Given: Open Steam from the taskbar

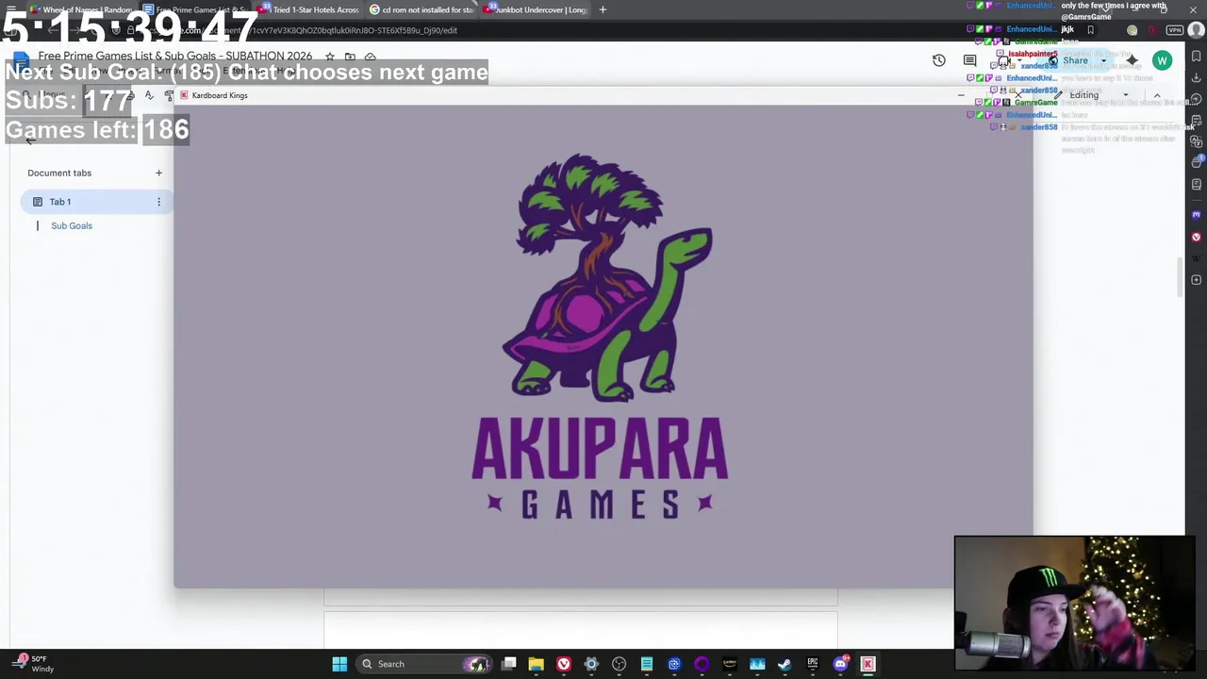Looking at the screenshot, I should (x=785, y=664).
